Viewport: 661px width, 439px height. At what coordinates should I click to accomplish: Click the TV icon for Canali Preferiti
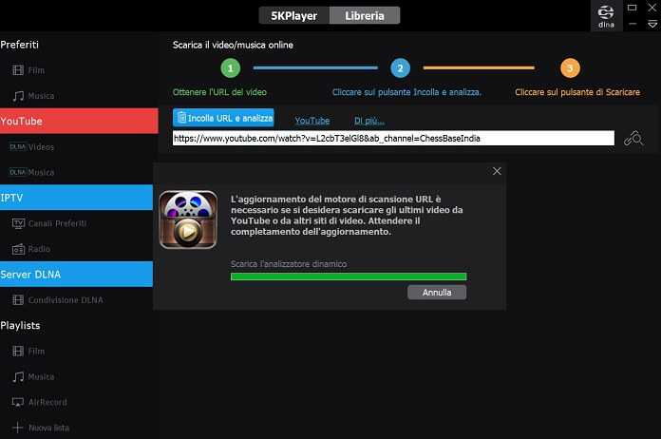click(x=18, y=223)
